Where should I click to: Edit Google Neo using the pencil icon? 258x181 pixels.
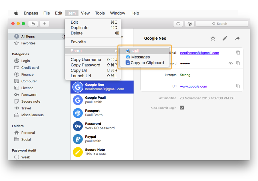[x=225, y=38]
